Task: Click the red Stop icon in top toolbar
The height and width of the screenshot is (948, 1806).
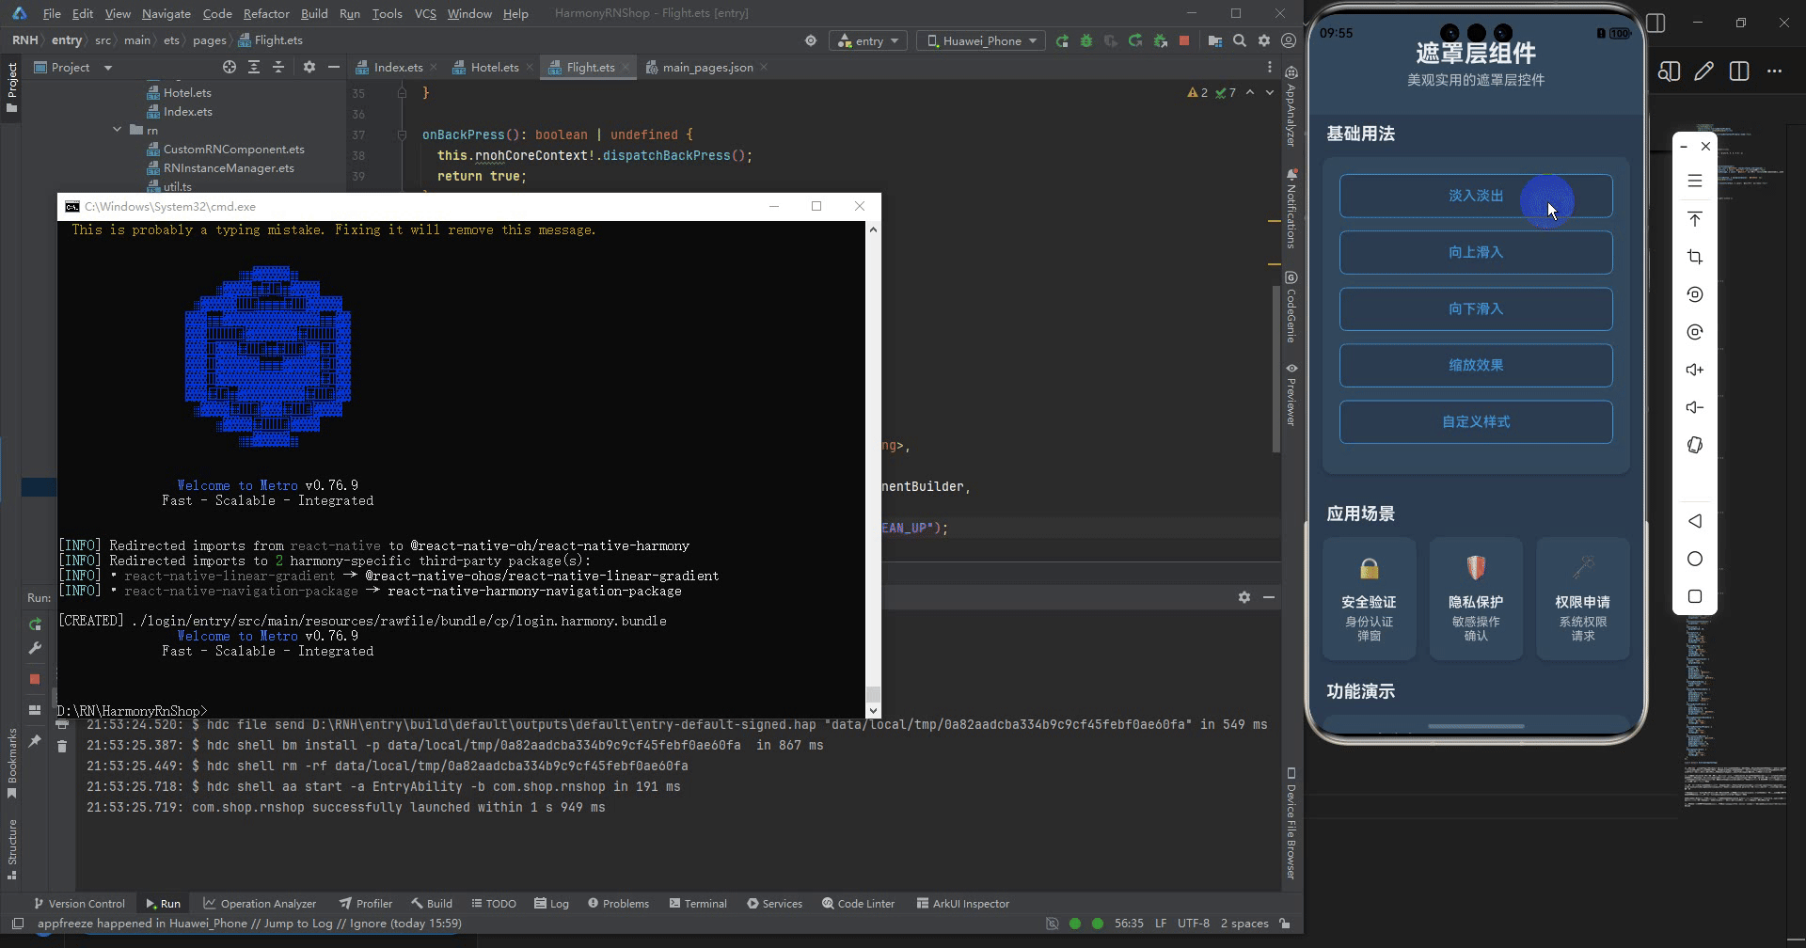Action: coord(1184,40)
